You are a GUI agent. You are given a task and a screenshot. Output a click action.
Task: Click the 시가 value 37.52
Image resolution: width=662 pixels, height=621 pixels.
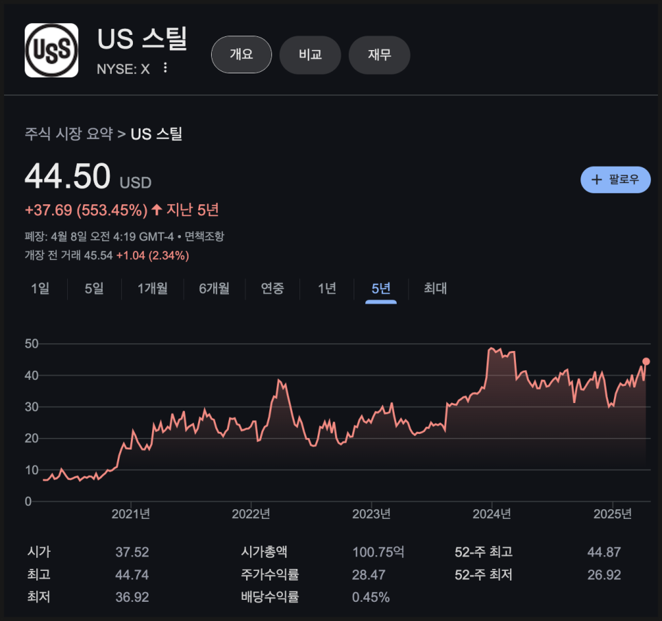coord(132,552)
